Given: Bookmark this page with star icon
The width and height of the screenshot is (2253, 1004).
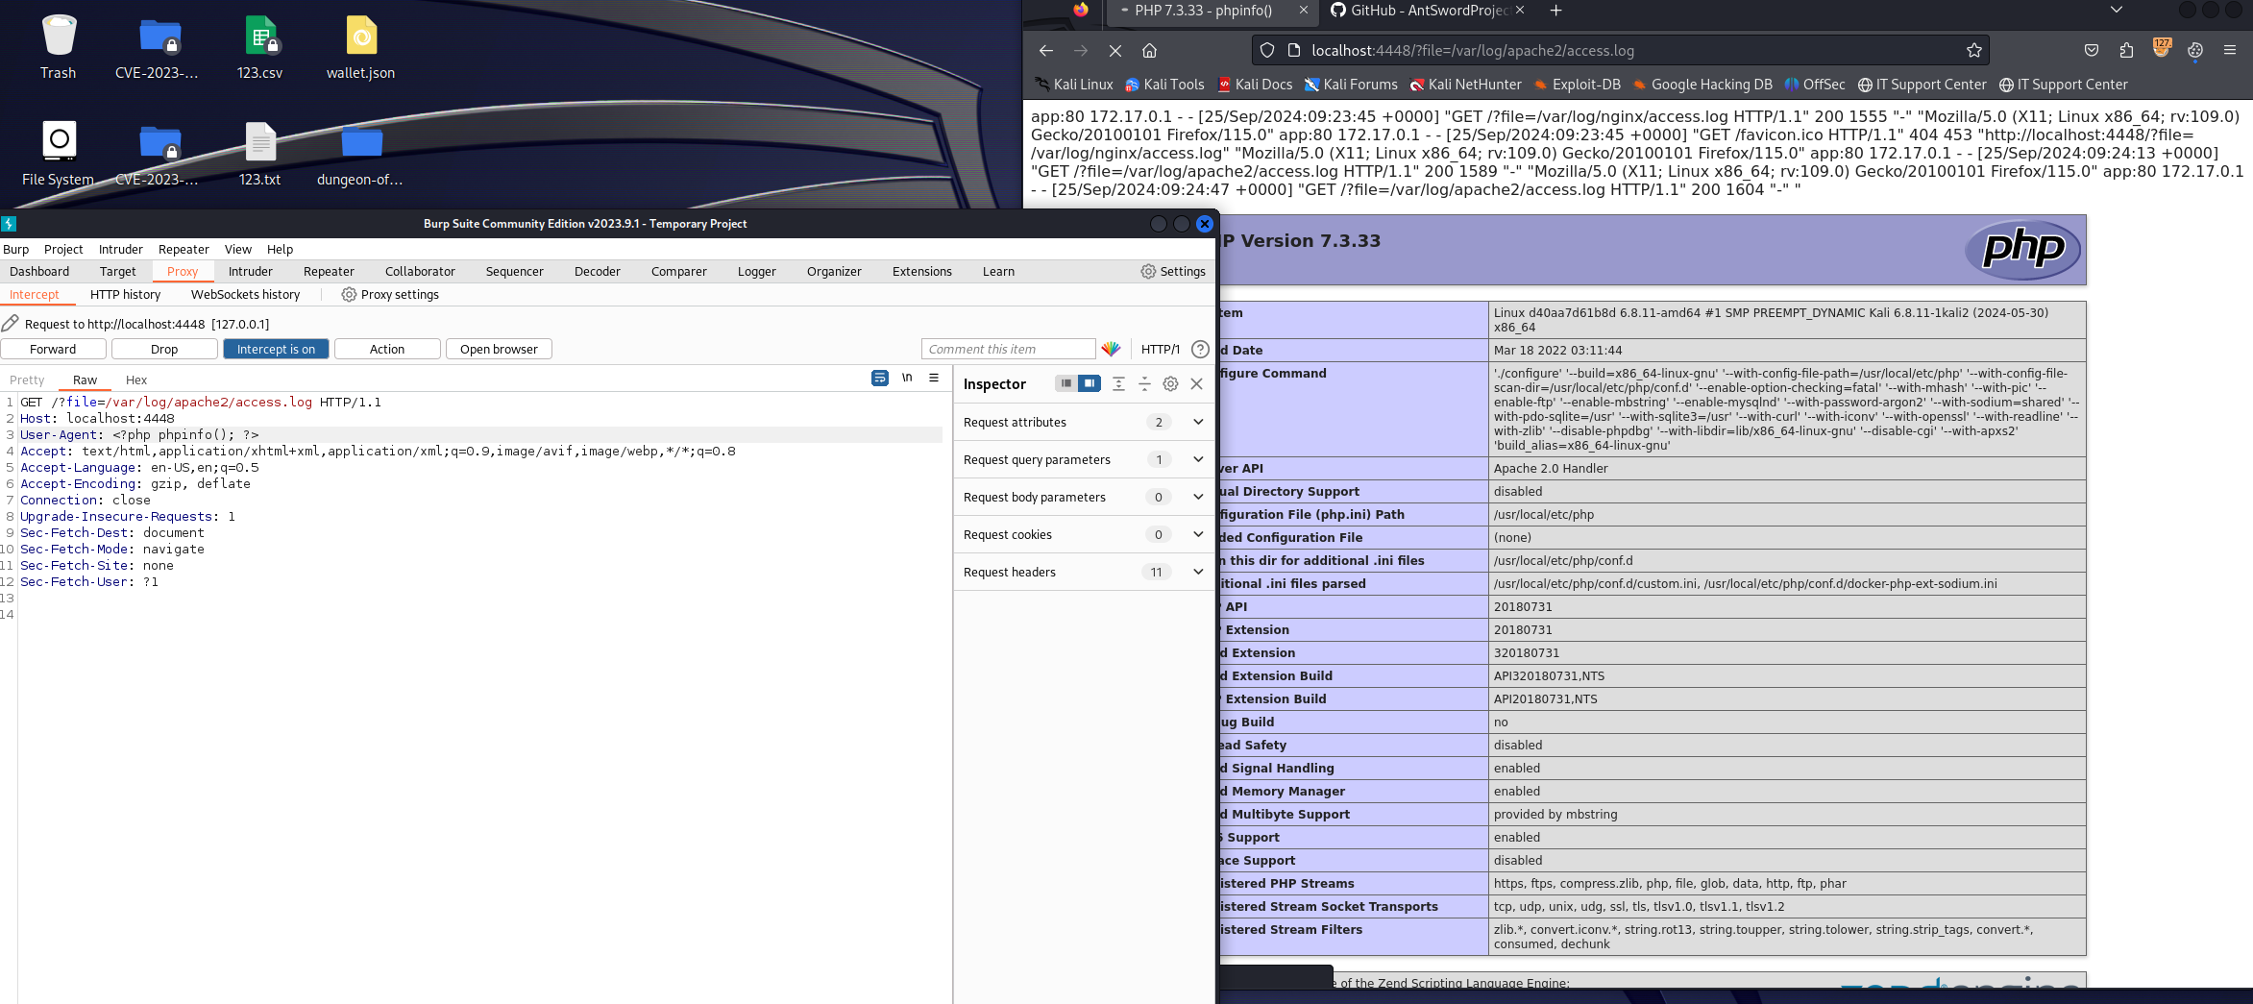Looking at the screenshot, I should (1974, 50).
